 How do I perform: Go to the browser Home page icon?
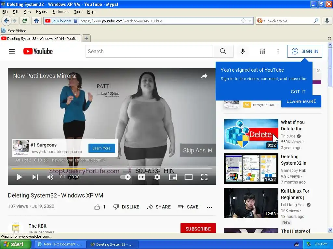pos(36,21)
